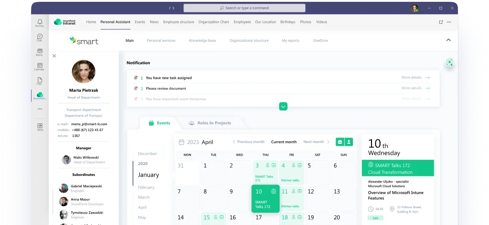Image resolution: width=489 pixels, height=225 pixels.
Task: Open the Organization Chart tab
Action: click(213, 22)
